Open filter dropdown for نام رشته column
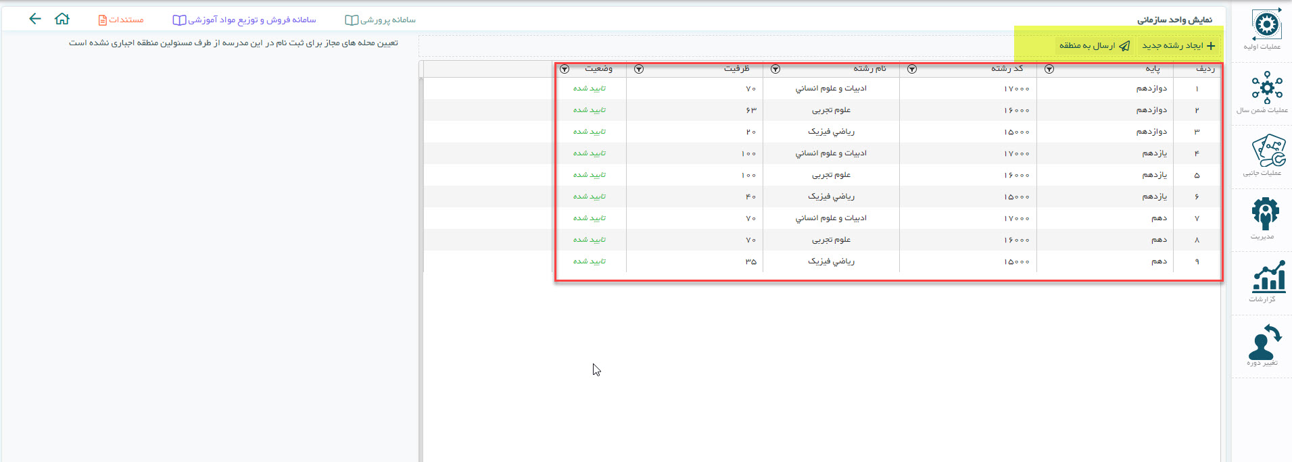 coord(775,69)
